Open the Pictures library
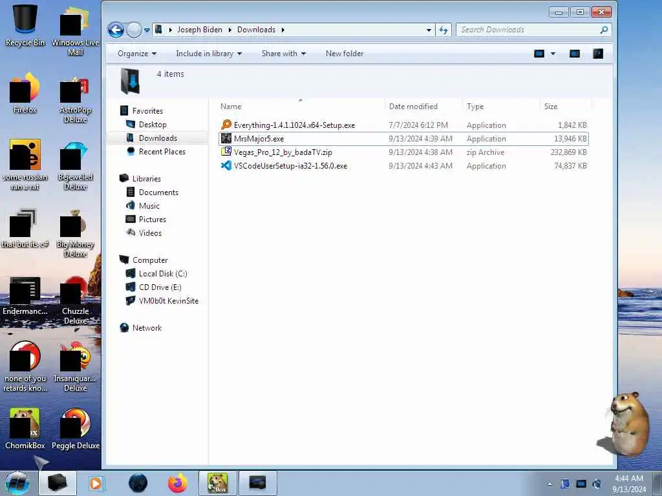The width and height of the screenshot is (662, 496). pyautogui.click(x=153, y=219)
